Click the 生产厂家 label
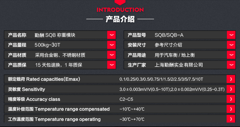The image size is (240, 127). (x=137, y=65)
